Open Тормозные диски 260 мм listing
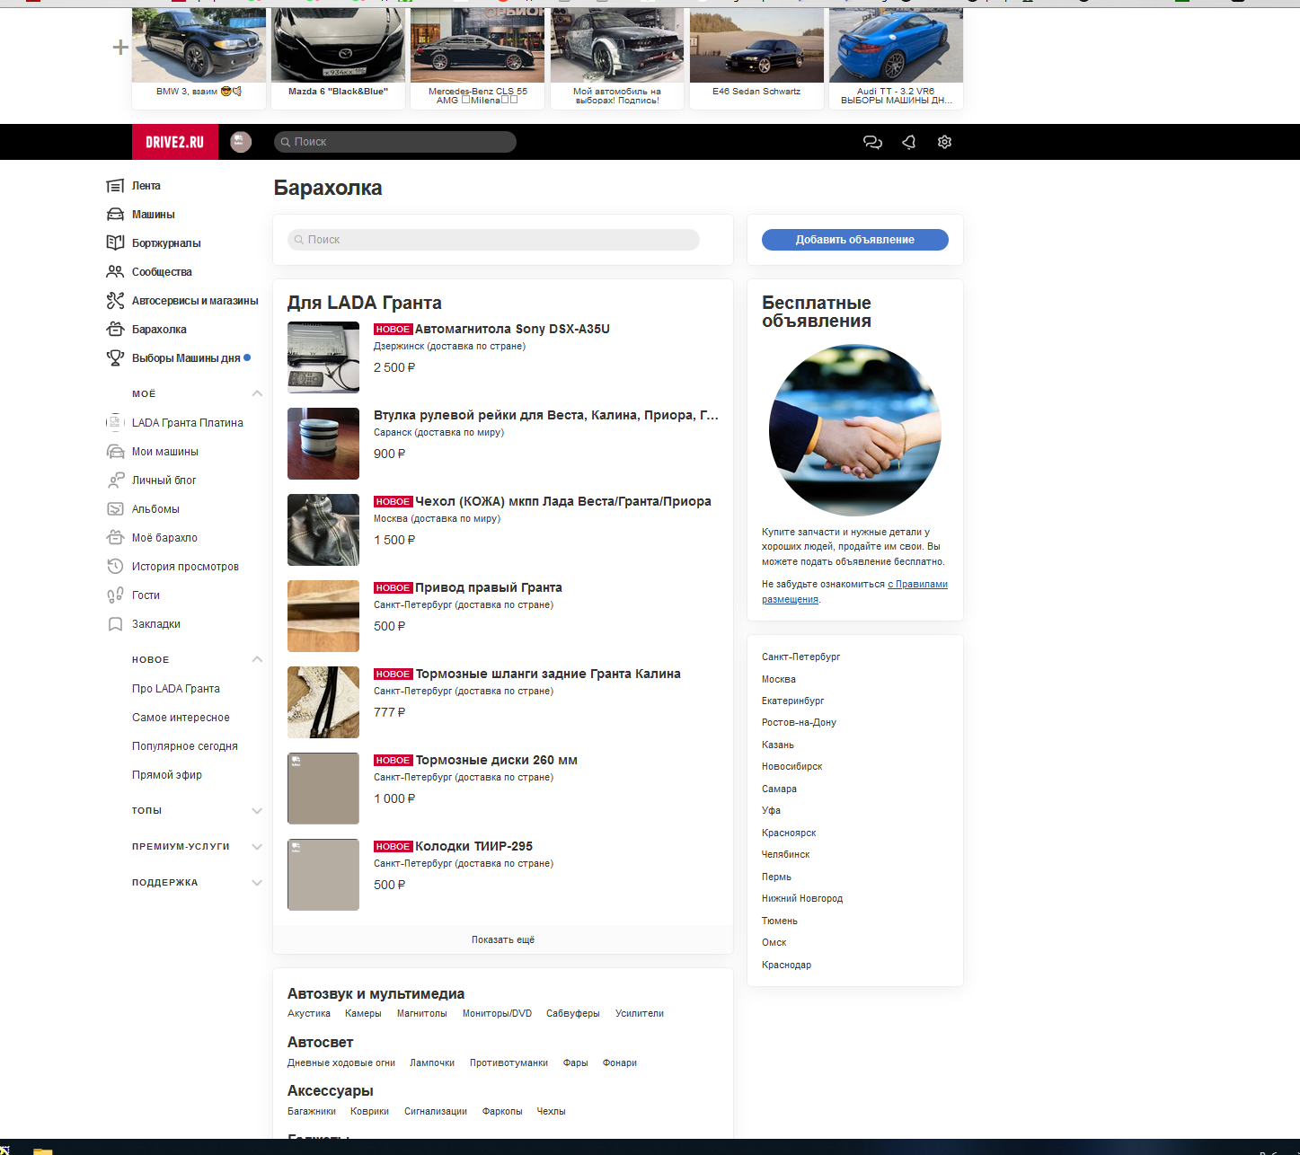Viewport: 1300px width, 1155px height. click(497, 760)
